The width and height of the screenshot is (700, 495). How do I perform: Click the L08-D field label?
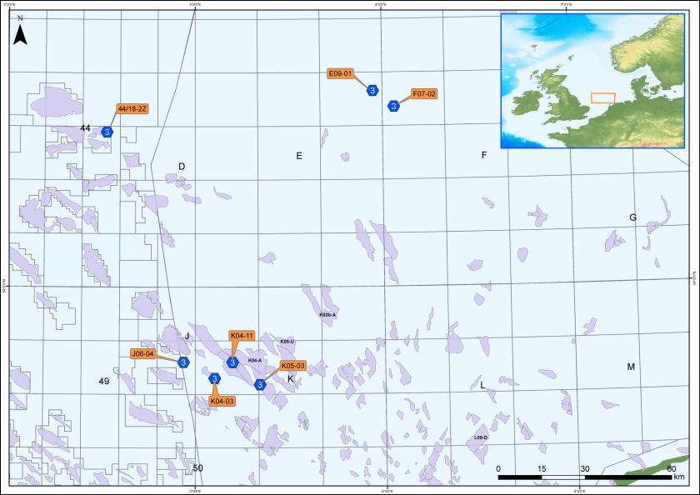tap(480, 437)
